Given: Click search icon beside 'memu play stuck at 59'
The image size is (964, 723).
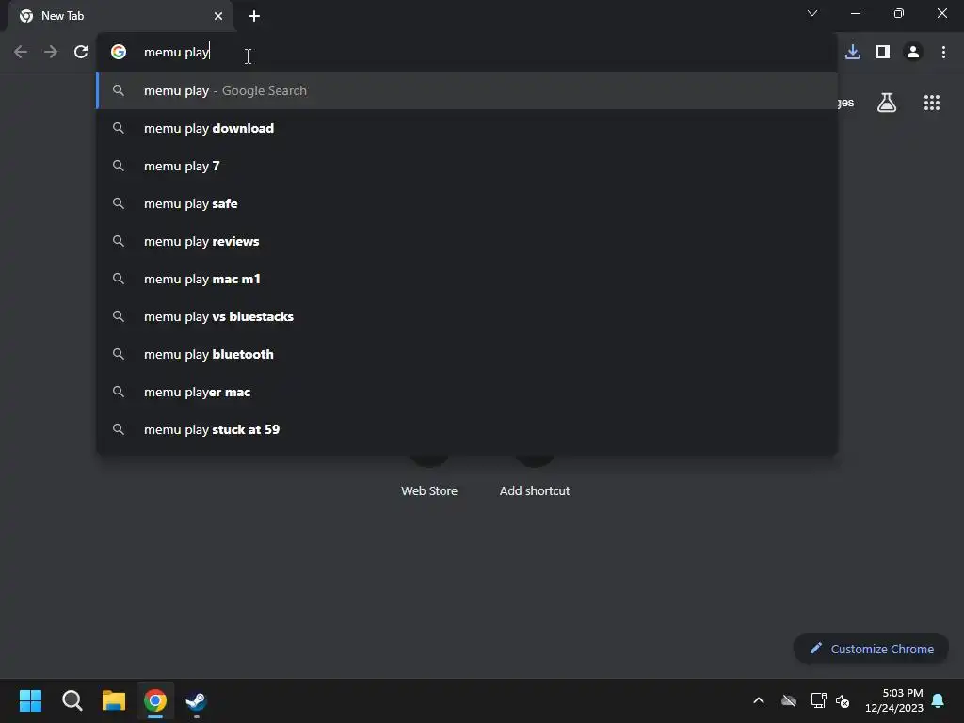Looking at the screenshot, I should [119, 429].
